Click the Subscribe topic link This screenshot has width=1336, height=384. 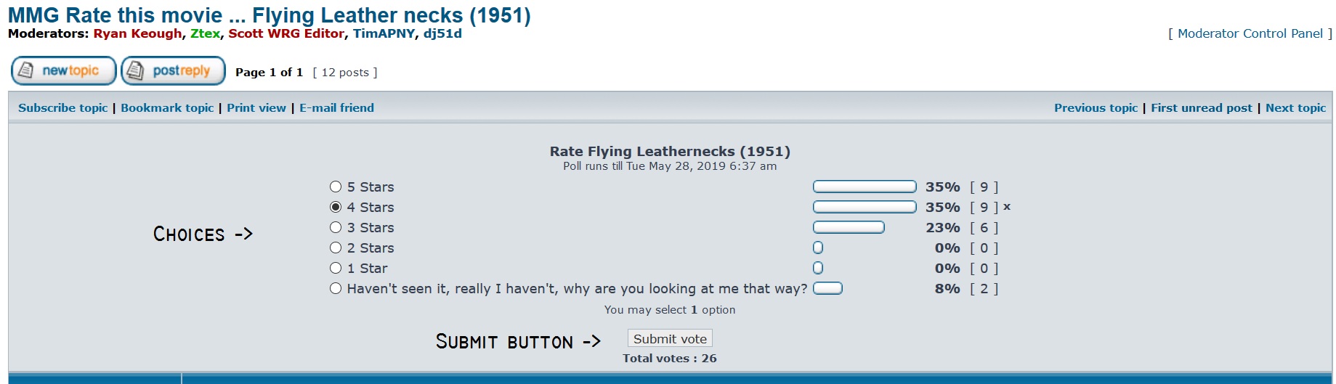[62, 108]
